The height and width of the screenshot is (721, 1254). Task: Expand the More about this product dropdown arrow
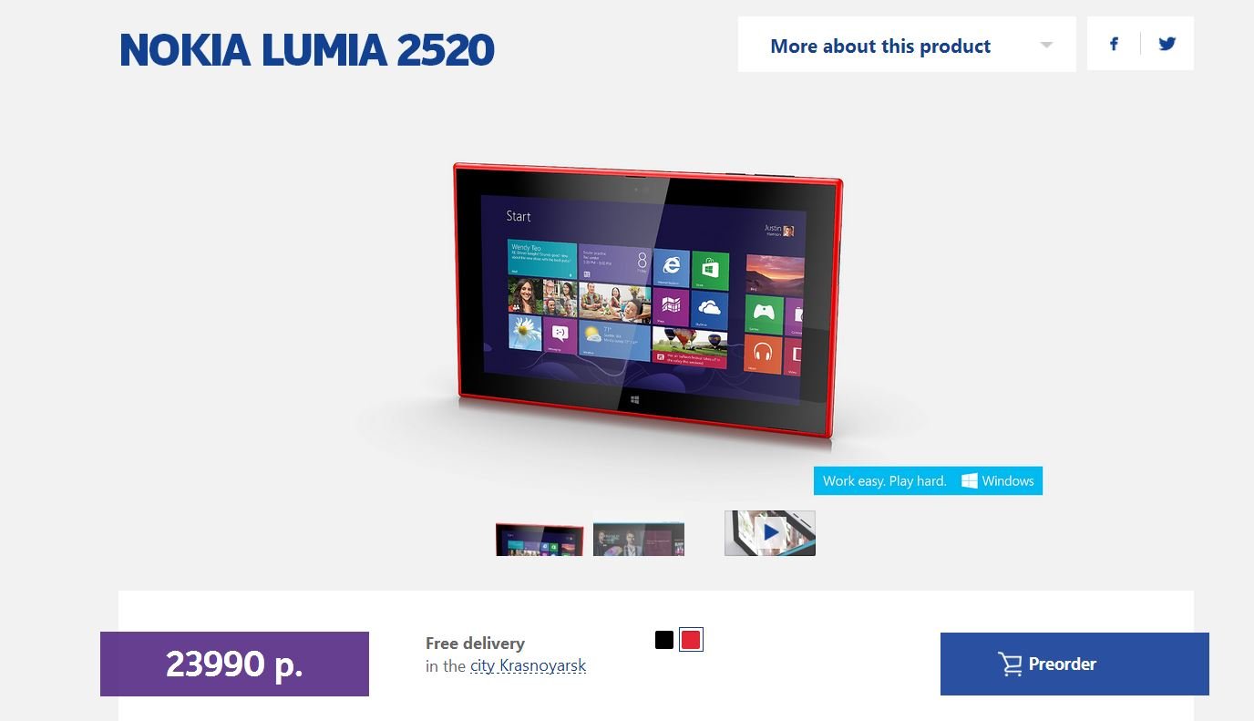point(1046,45)
